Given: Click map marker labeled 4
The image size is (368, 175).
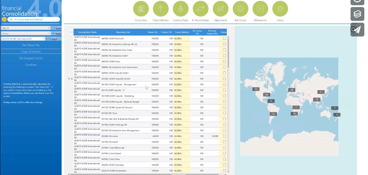Looking at the screenshot, I should pyautogui.click(x=337, y=115).
